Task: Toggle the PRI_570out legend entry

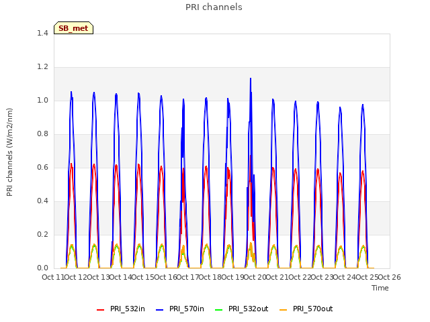Action: pyautogui.click(x=306, y=309)
